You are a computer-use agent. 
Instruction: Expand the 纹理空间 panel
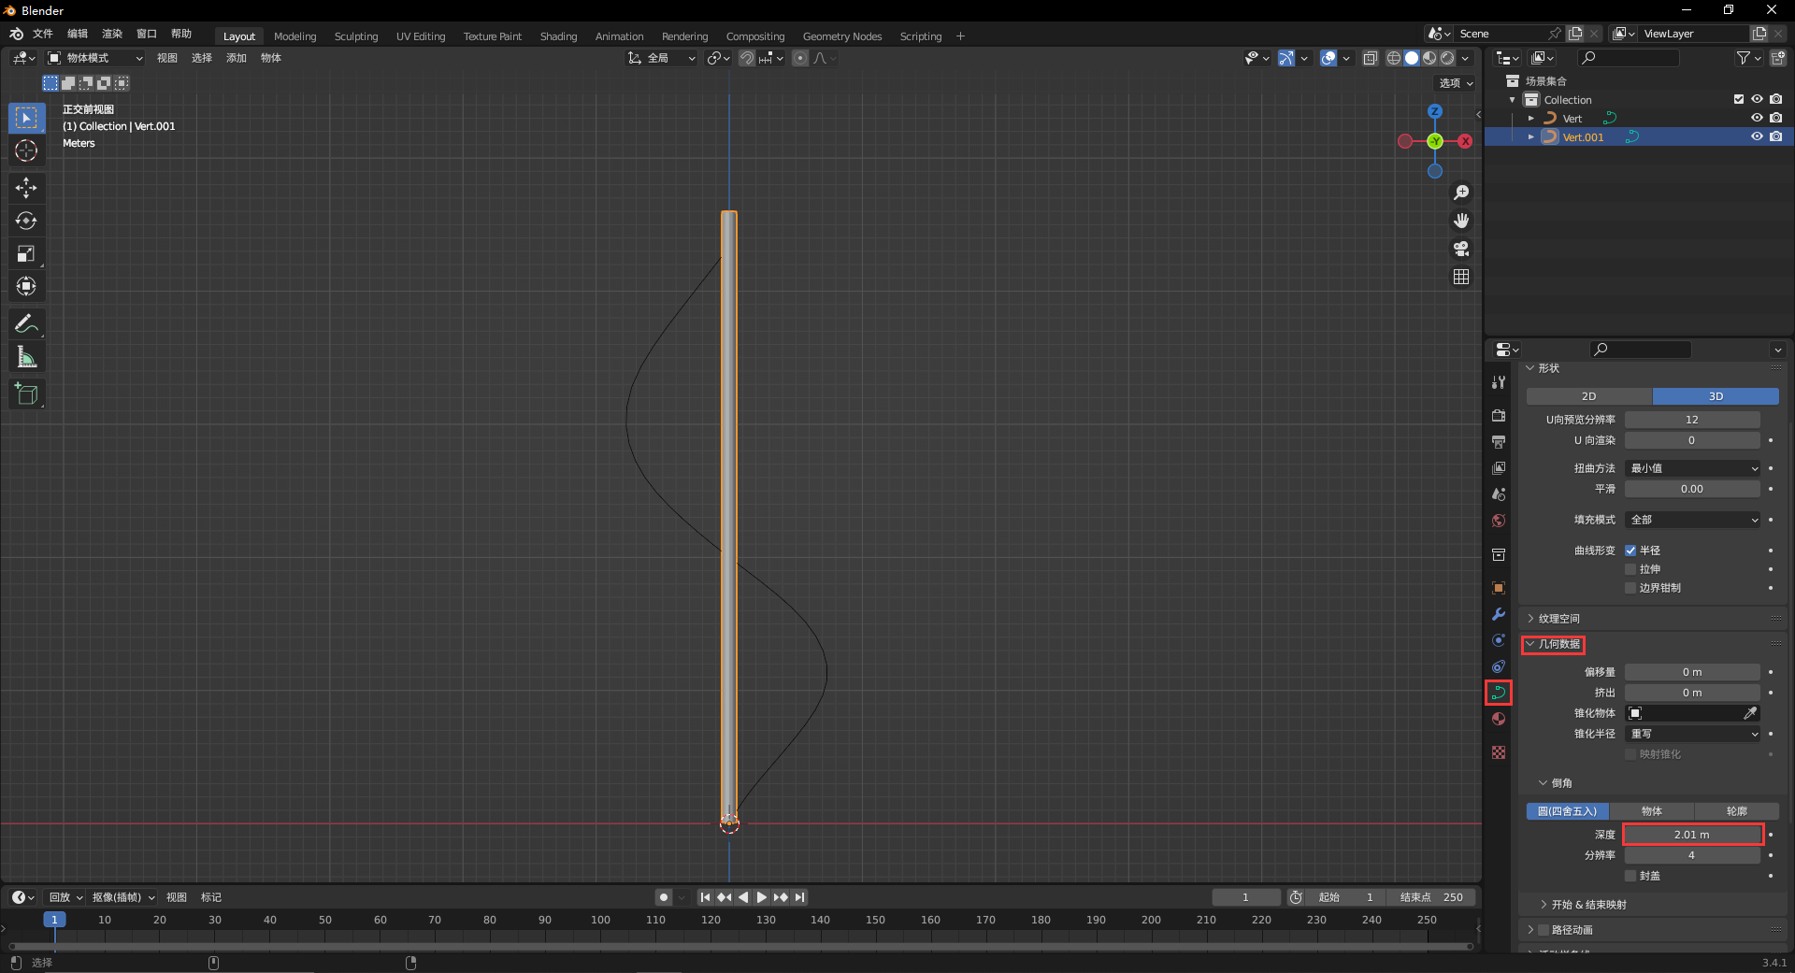1558,619
